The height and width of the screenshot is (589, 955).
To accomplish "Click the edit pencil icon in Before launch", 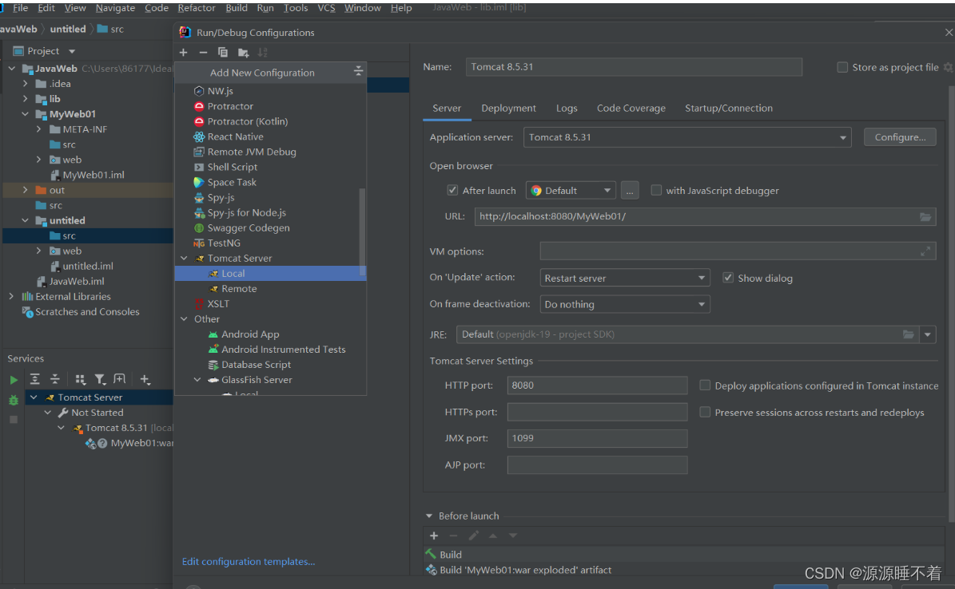I will point(473,536).
